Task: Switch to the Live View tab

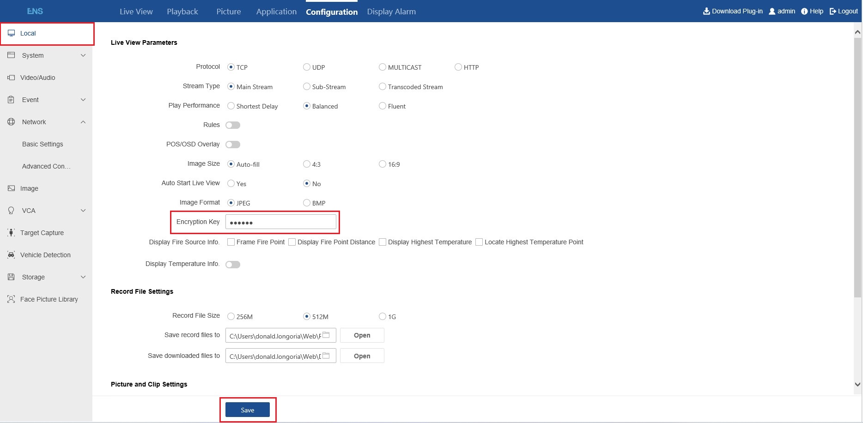Action: [x=135, y=11]
